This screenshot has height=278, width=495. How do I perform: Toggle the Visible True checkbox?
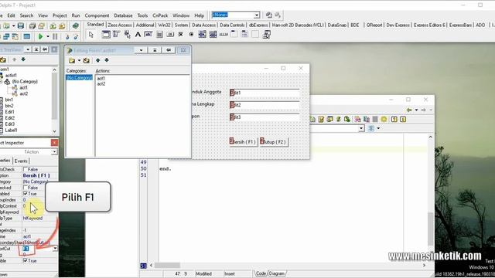tap(26, 261)
